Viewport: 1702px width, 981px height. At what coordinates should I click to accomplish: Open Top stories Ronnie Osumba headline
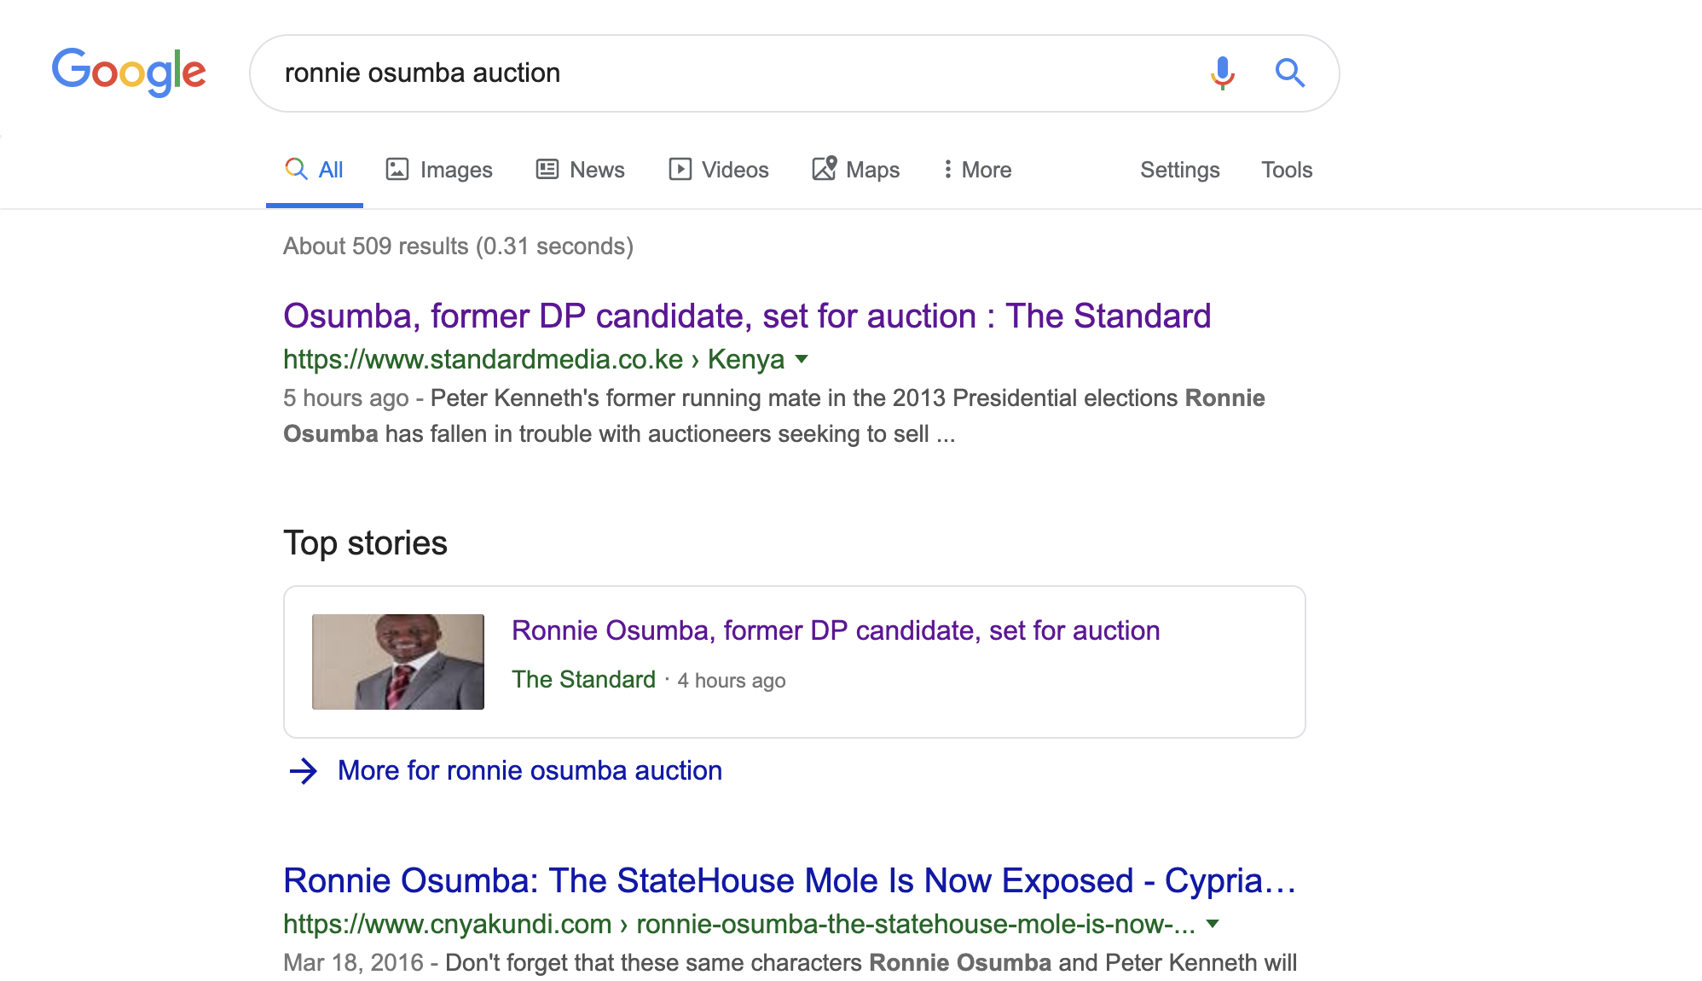tap(836, 630)
